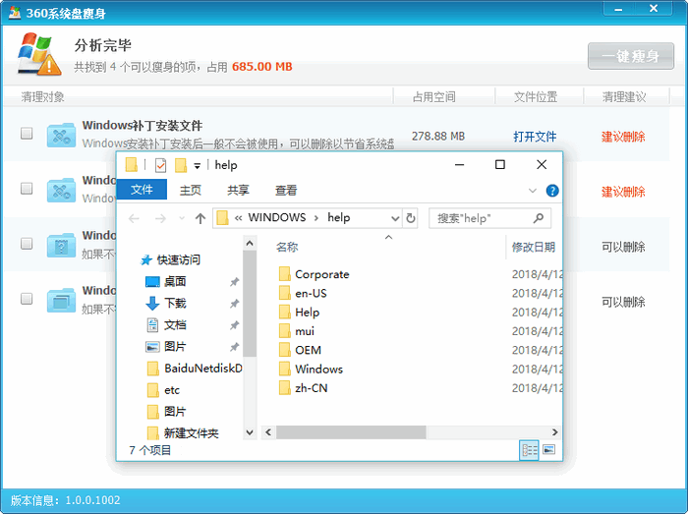Select the 下载 downloads icon in sidebar
Screen dimensions: 688x514
152,304
